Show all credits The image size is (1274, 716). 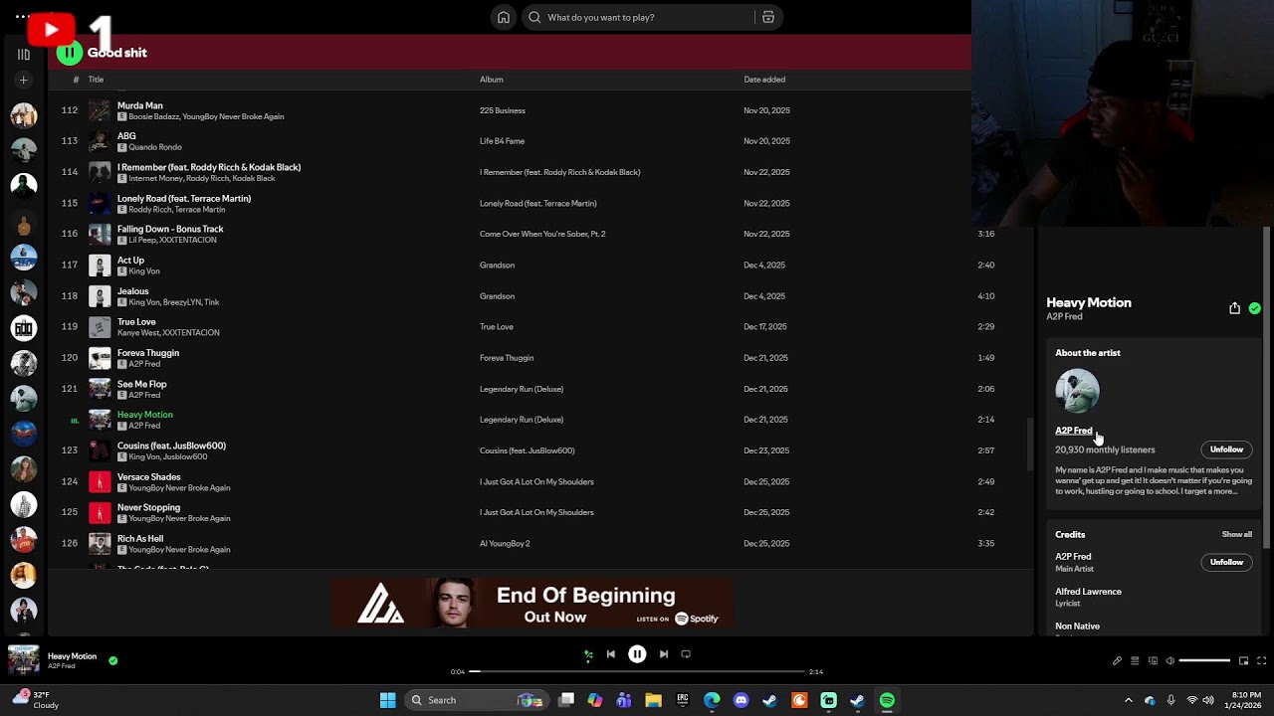click(1237, 534)
